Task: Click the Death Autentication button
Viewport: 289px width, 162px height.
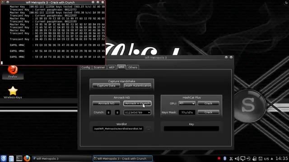Action: pos(137,86)
